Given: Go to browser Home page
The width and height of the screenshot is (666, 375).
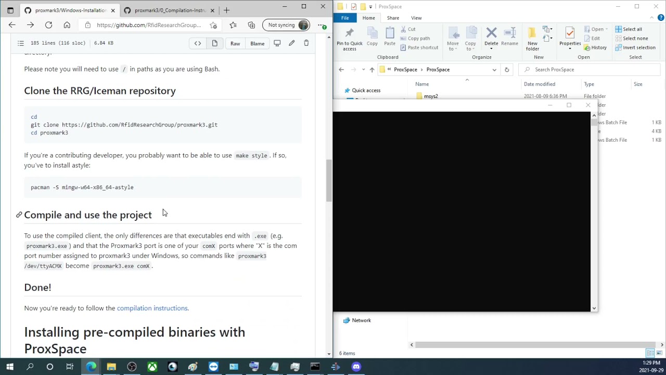Looking at the screenshot, I should tap(67, 25).
